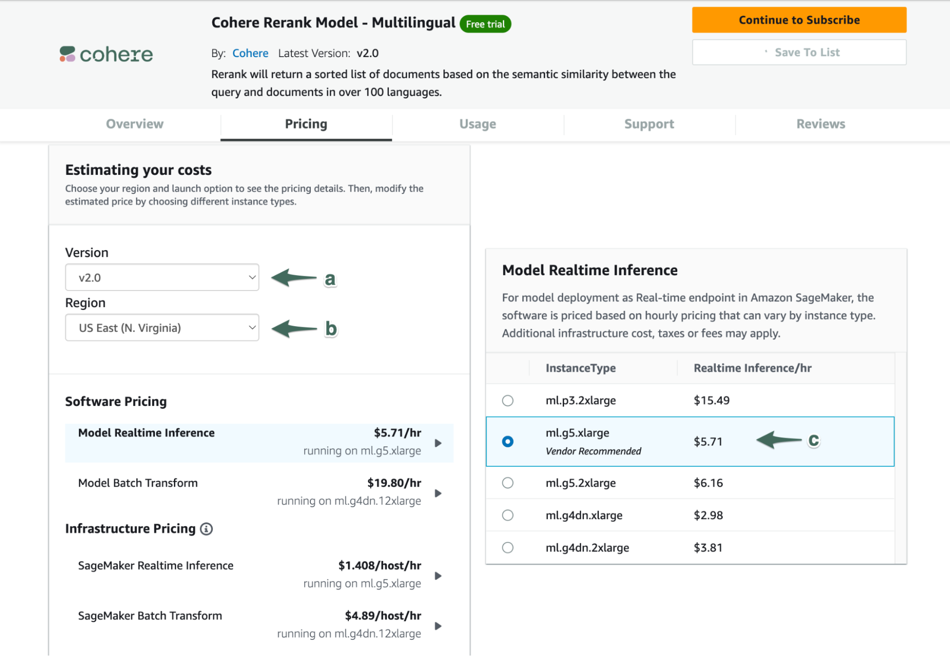Expand Model Batch Transform pricing arrow
The image size is (950, 656).
(438, 493)
